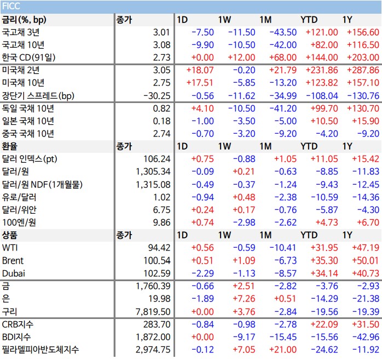Click the Brent row label
Image resolution: width=382 pixels, height=359 pixels.
click(13, 261)
